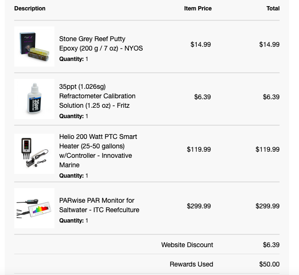Image resolution: width=299 pixels, height=275 pixels.
Task: Click the Quantity label under Helio heater
Action: [x=72, y=176]
